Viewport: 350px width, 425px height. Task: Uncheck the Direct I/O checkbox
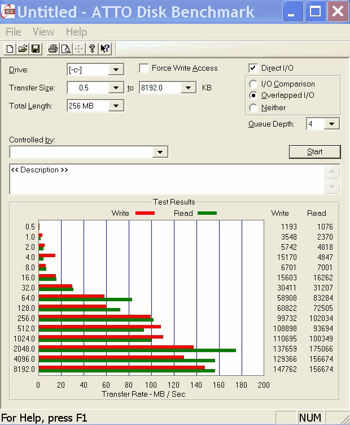[253, 68]
